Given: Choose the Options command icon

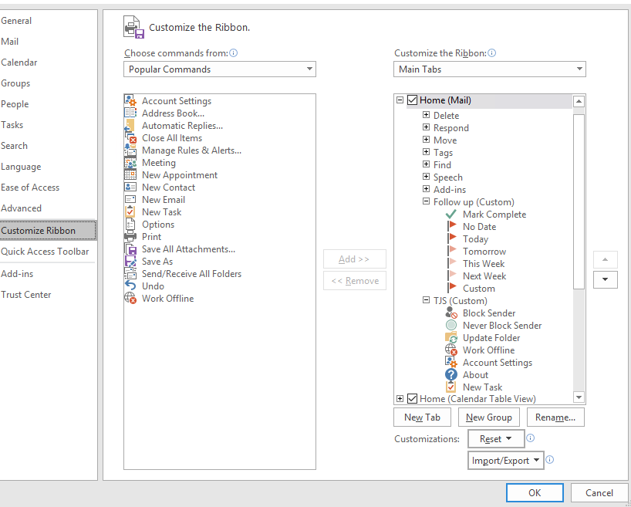Looking at the screenshot, I should tap(130, 225).
